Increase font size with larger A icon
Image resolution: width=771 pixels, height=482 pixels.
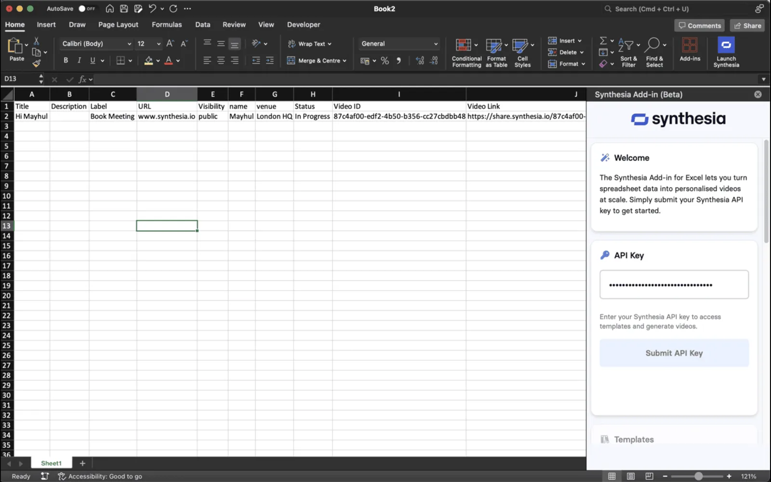170,43
